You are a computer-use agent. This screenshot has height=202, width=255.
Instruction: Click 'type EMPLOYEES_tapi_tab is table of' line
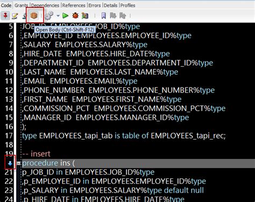point(124,136)
